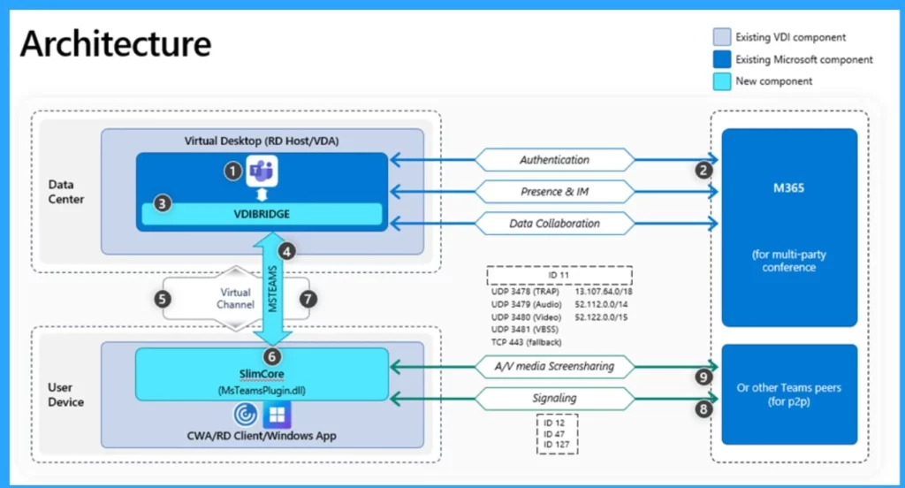905x488 pixels.
Task: Click '(for multi-party conference' text
Action: [788, 261]
